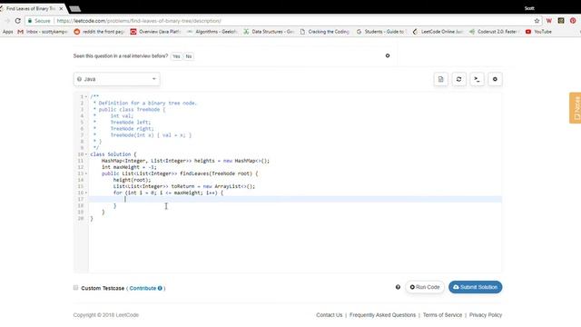The image size is (581, 327).
Task: Open Data Structures bookmark
Action: tap(269, 32)
